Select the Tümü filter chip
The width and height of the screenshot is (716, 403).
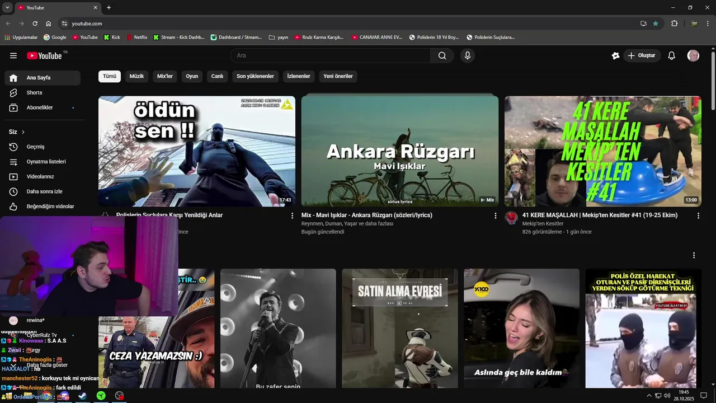pyautogui.click(x=110, y=76)
